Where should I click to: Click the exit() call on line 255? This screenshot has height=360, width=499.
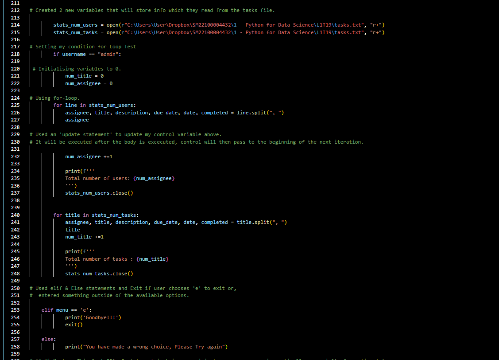[73, 324]
